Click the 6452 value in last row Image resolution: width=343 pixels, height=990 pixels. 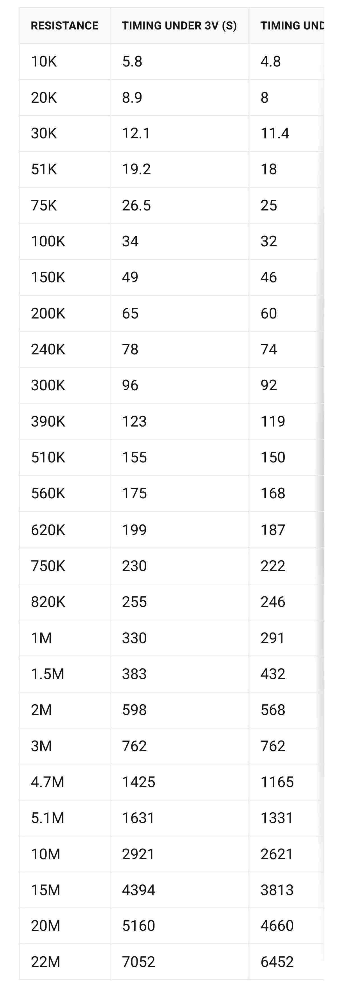pos(277,962)
